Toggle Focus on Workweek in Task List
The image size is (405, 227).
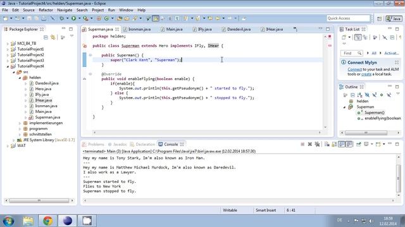coord(375,37)
